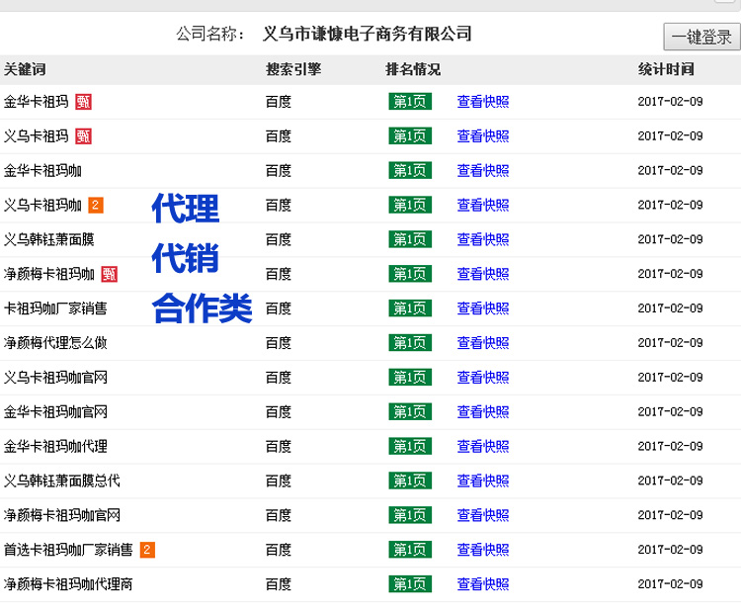Select keyword 义乌卡祖玛咖官网
The width and height of the screenshot is (741, 613).
coord(55,378)
